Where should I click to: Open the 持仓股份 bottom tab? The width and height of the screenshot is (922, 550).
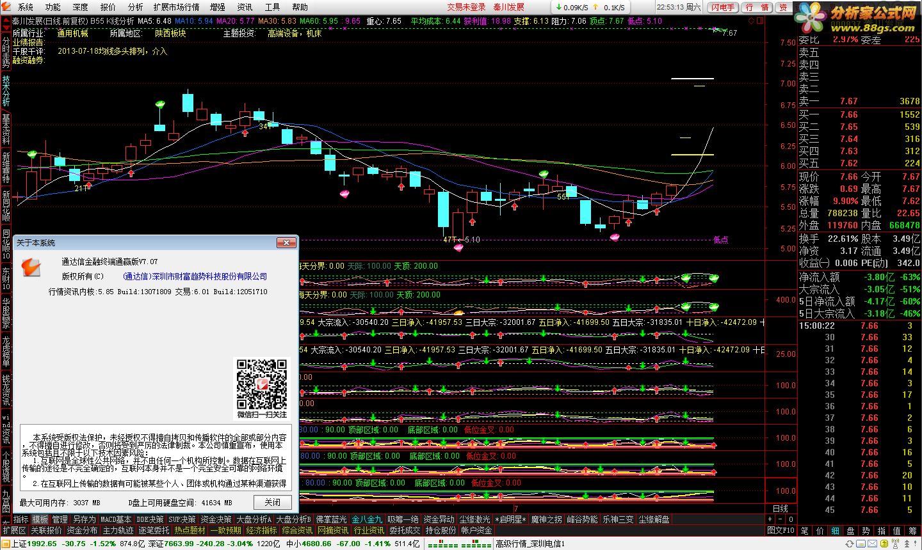click(441, 530)
